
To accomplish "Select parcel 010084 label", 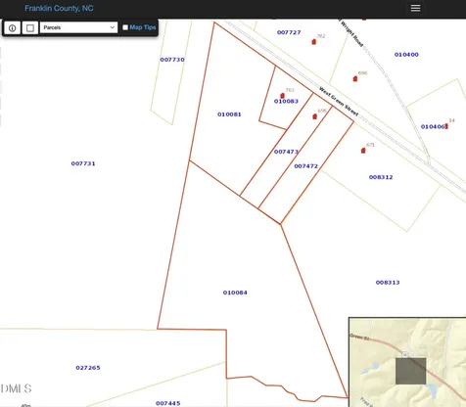I will pyautogui.click(x=235, y=293).
